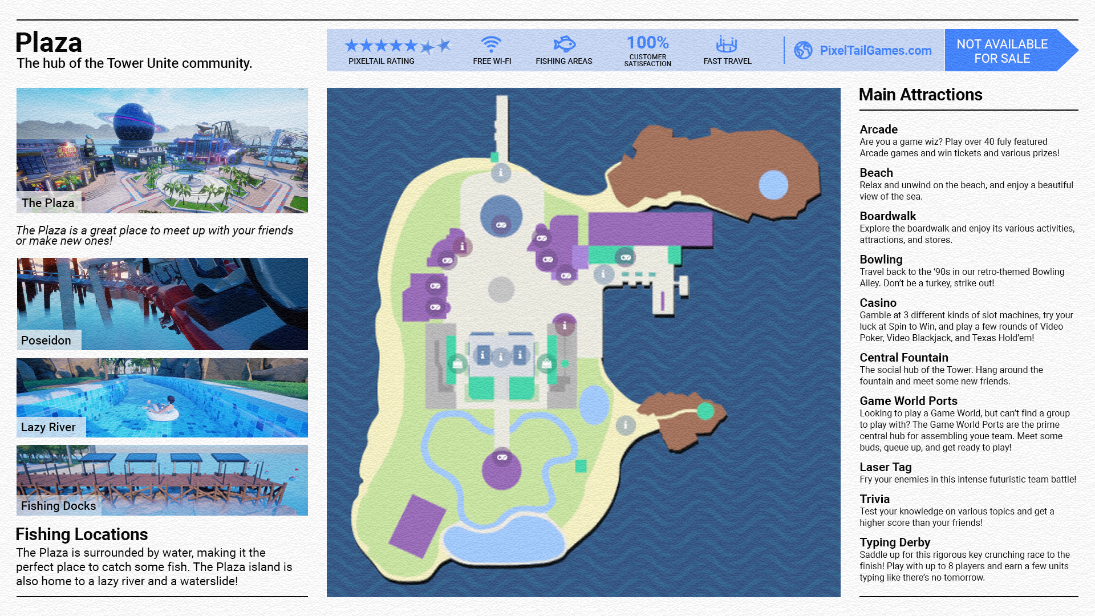Click the gamepad marker on the blue dome
1095x616 pixels.
coord(501,225)
